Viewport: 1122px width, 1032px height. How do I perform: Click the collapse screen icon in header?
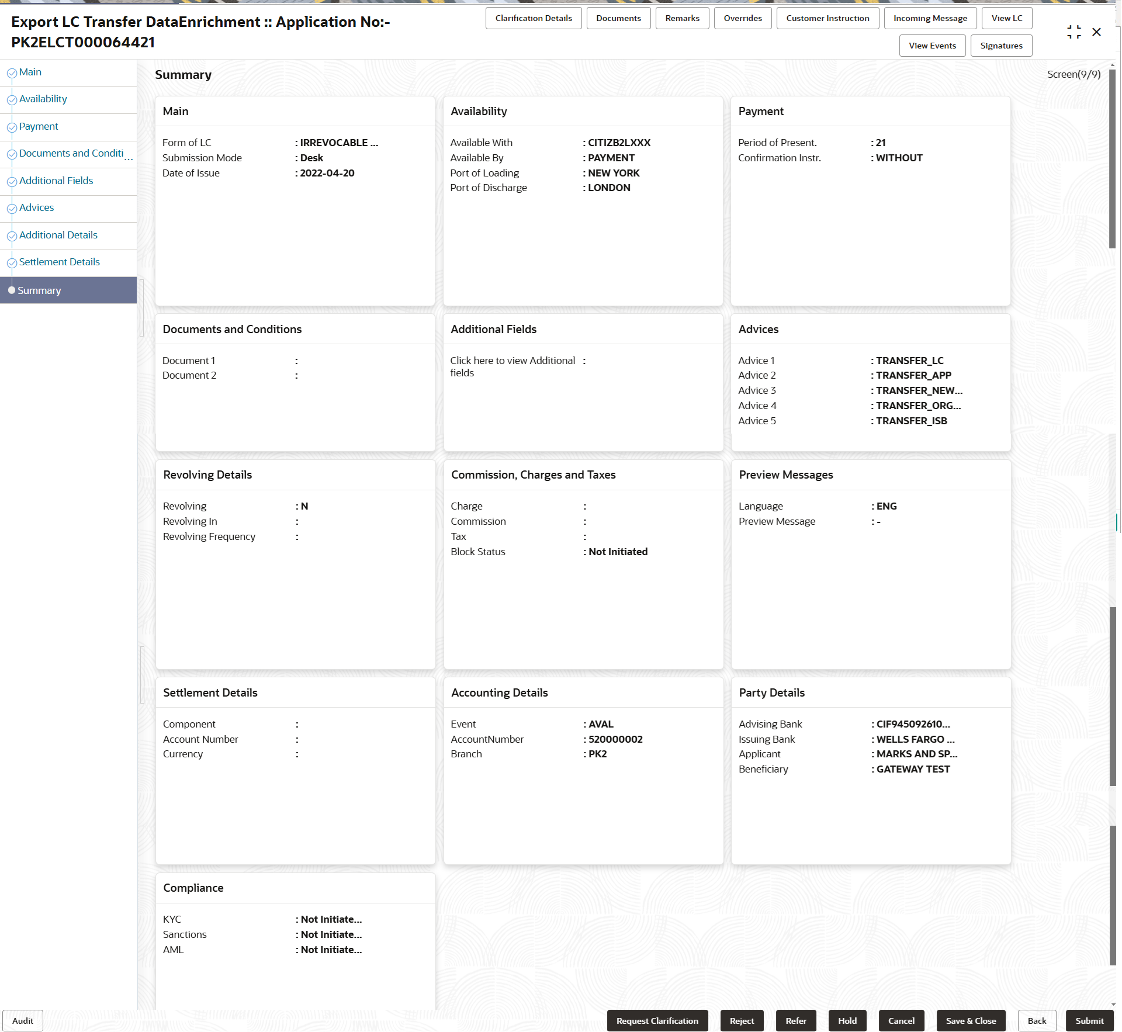[x=1073, y=32]
